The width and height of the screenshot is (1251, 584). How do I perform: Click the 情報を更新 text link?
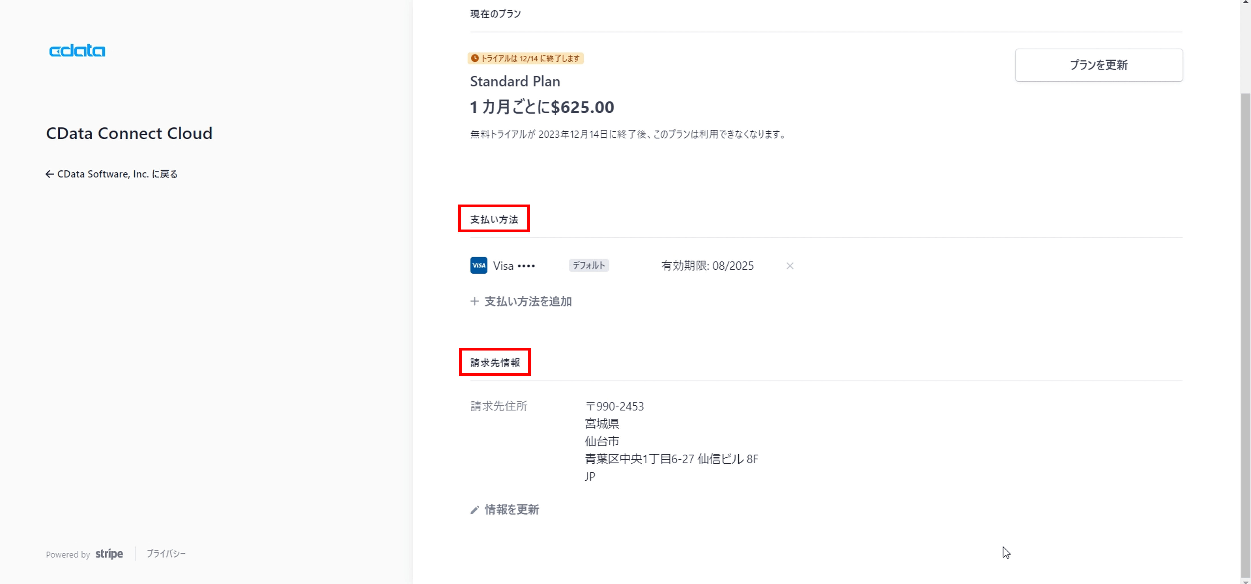click(512, 510)
